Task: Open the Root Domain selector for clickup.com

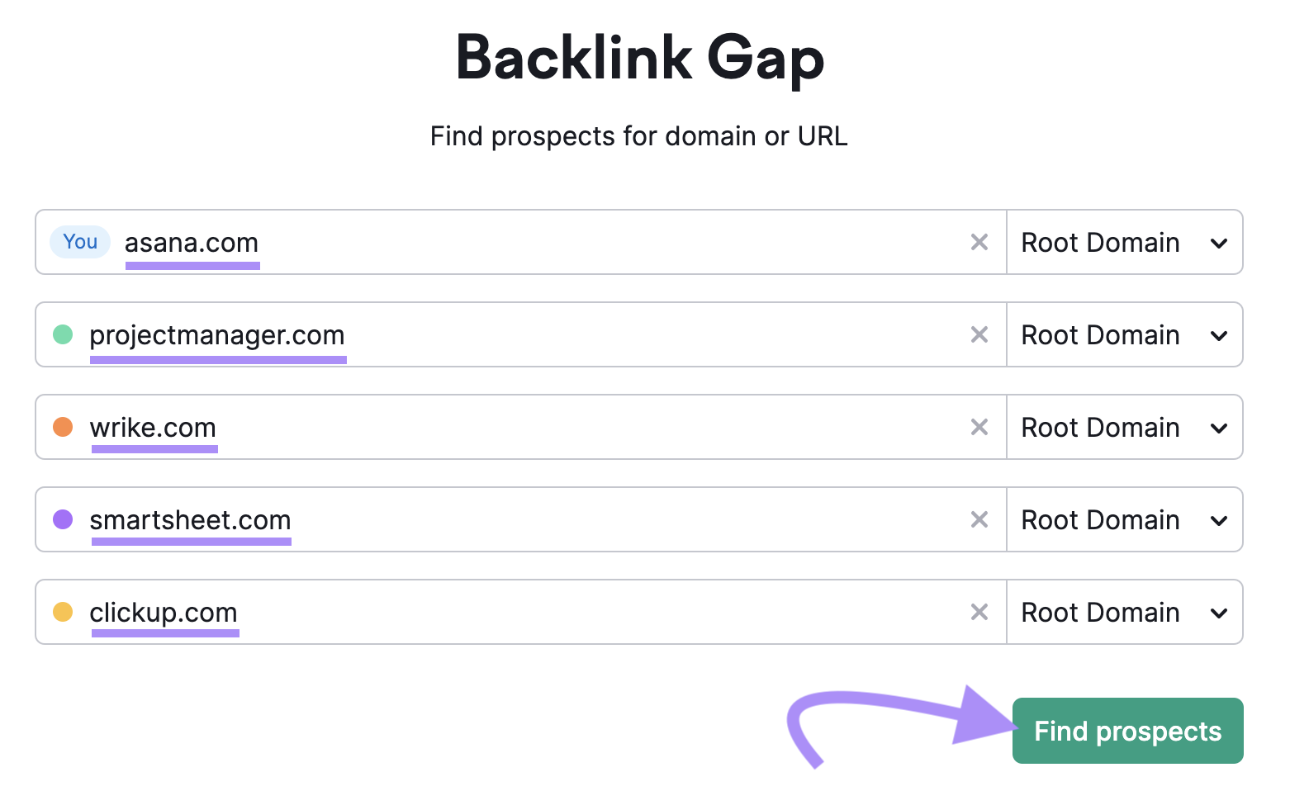Action: click(1123, 612)
